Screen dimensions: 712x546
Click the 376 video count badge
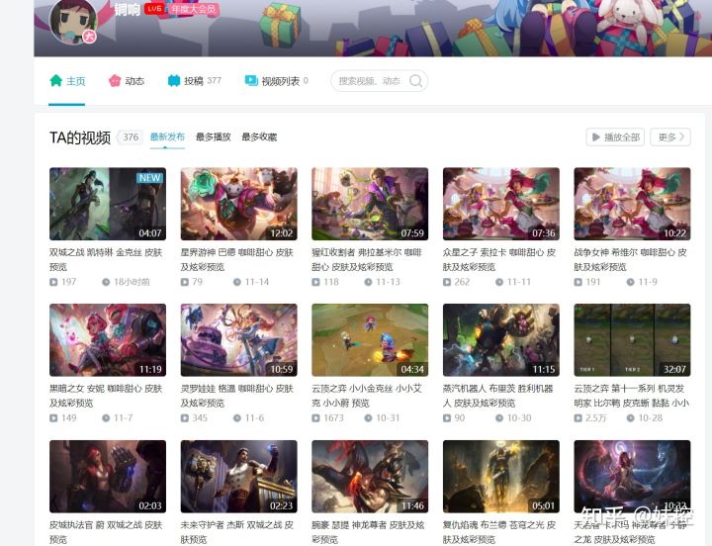(x=131, y=136)
